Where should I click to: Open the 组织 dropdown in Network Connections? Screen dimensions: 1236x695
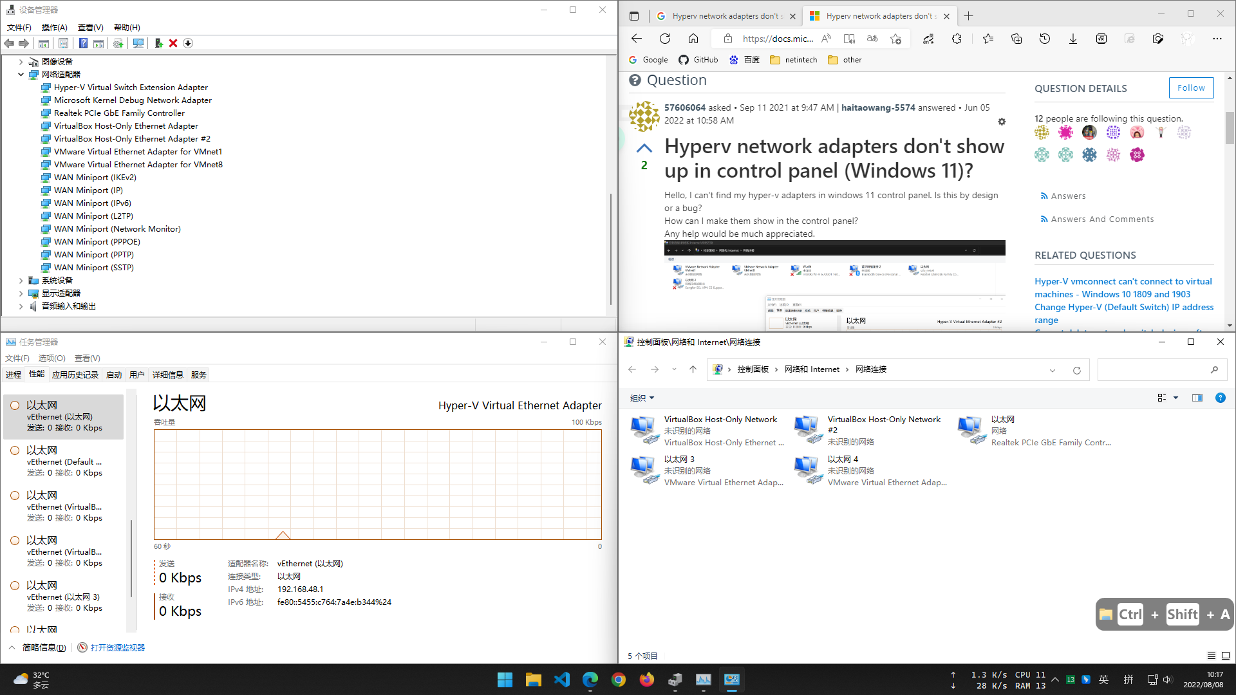[642, 398]
